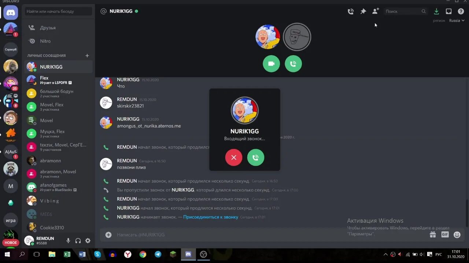Open the NURIK1GG direct message
469x263 pixels.
coord(59,67)
